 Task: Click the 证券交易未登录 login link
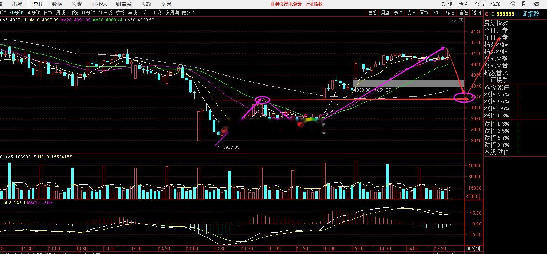[286, 4]
